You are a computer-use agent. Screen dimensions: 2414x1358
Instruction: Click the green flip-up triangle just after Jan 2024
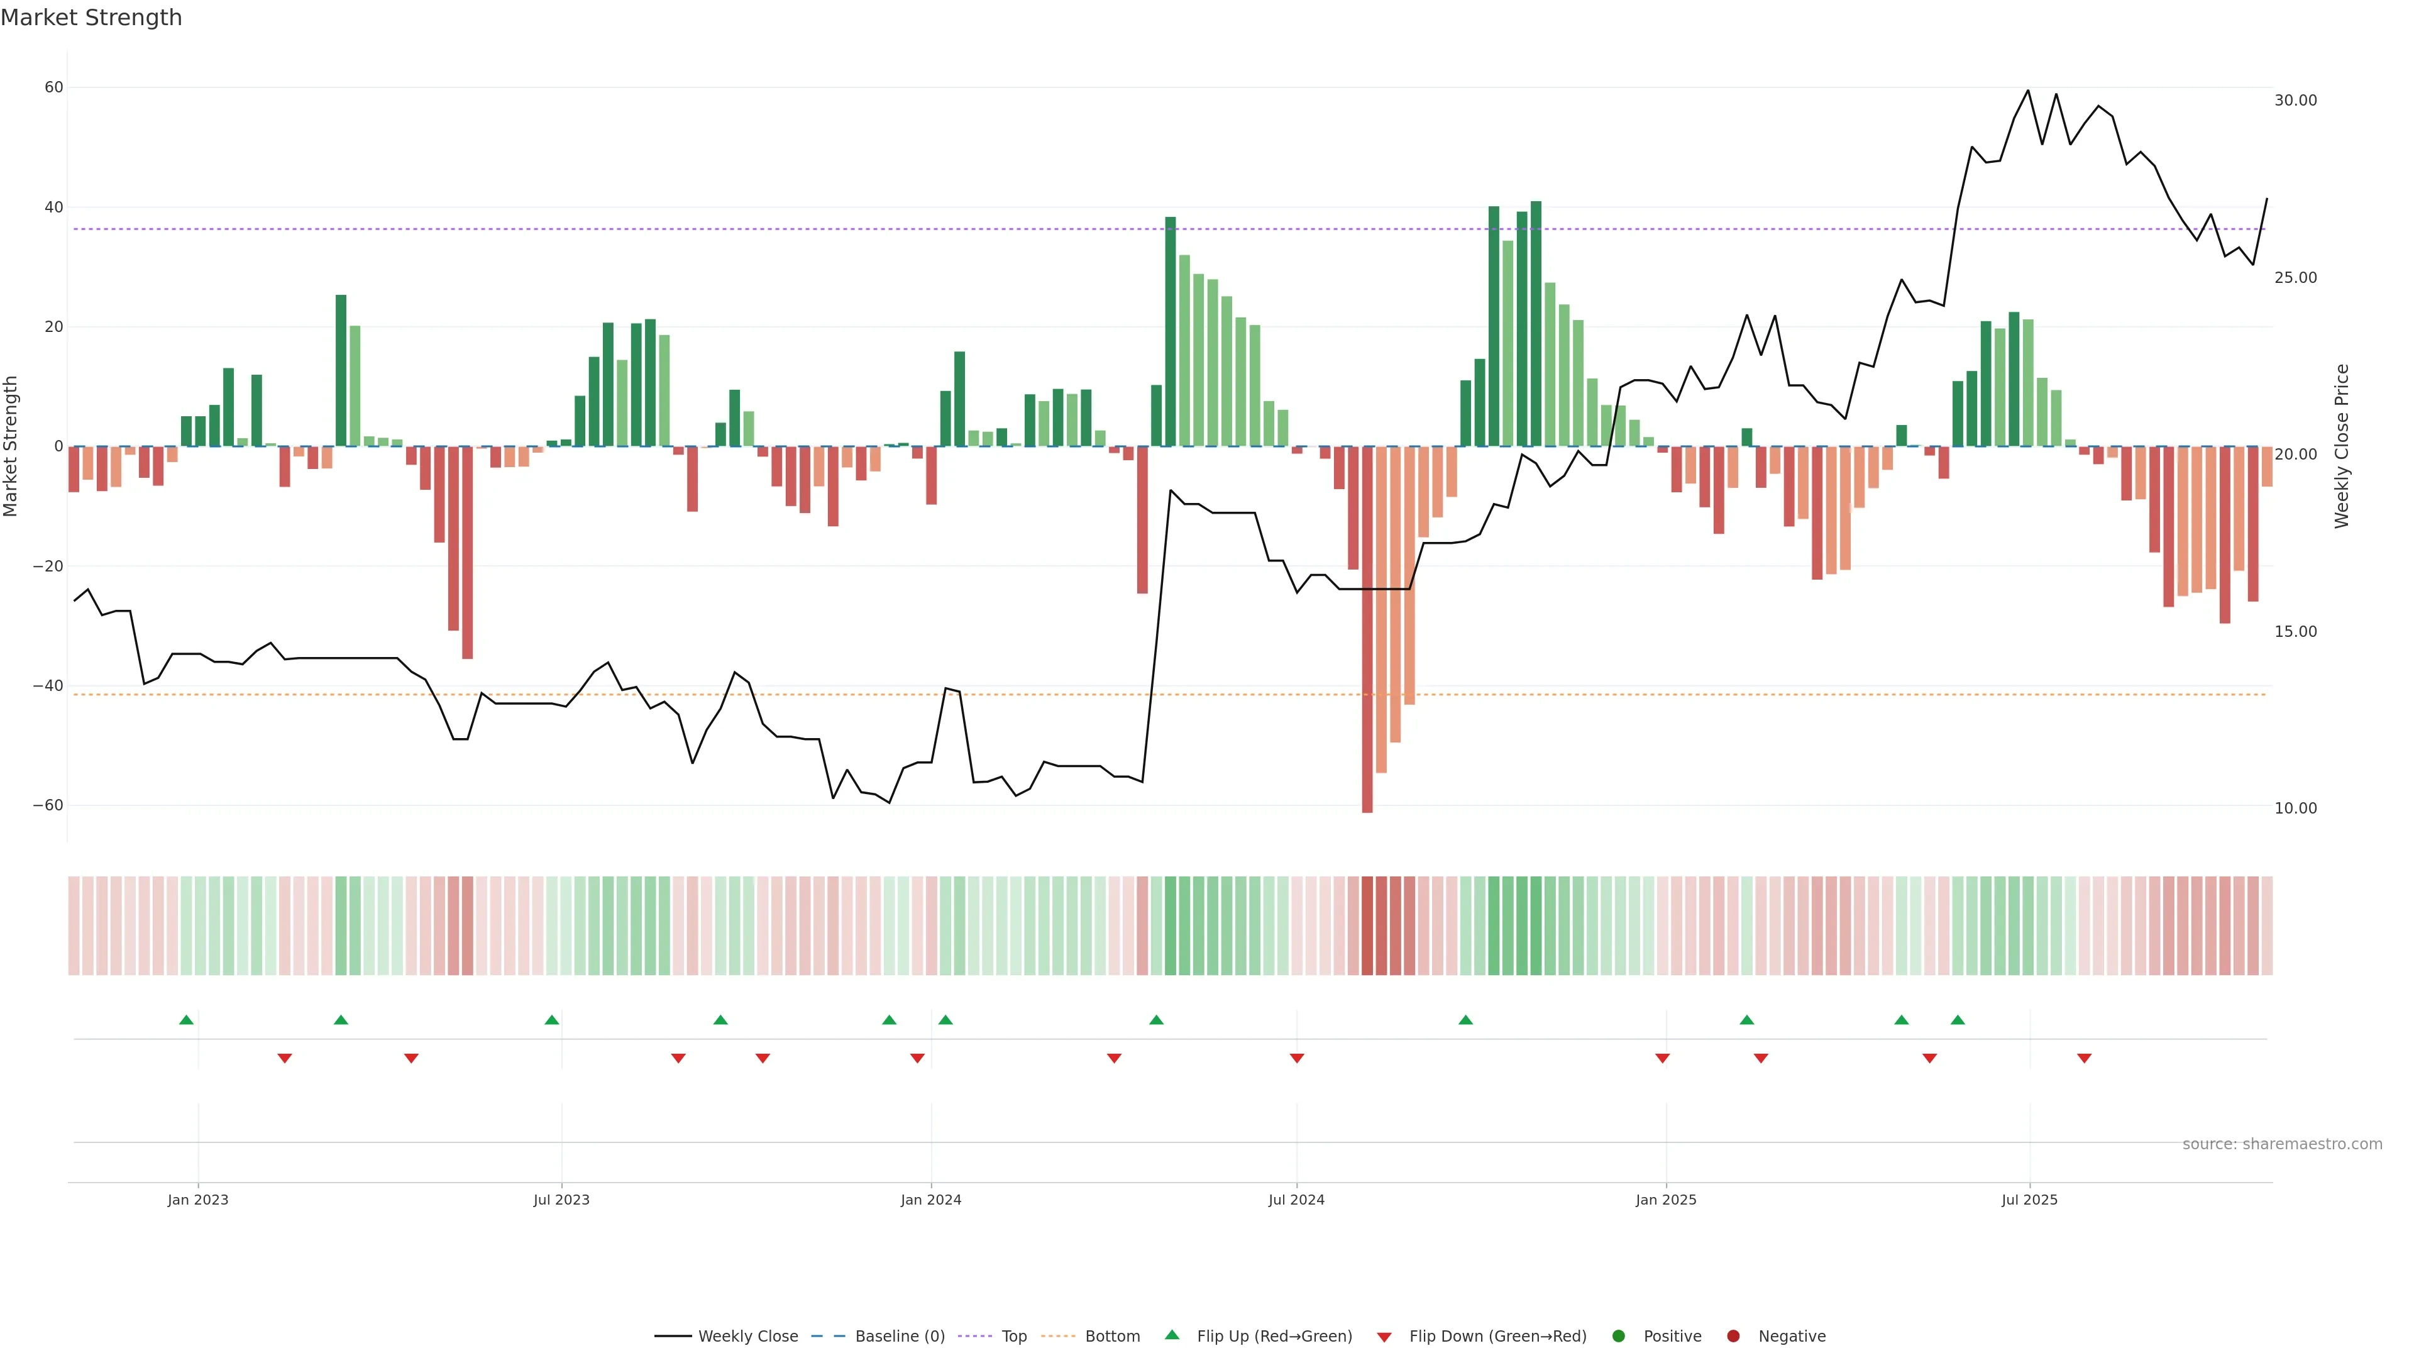(945, 1020)
